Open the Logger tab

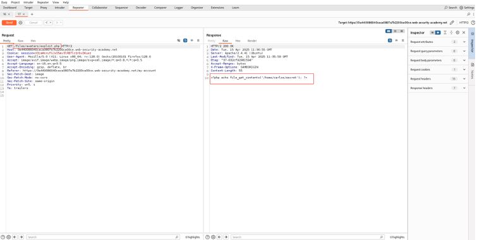pos(179,8)
